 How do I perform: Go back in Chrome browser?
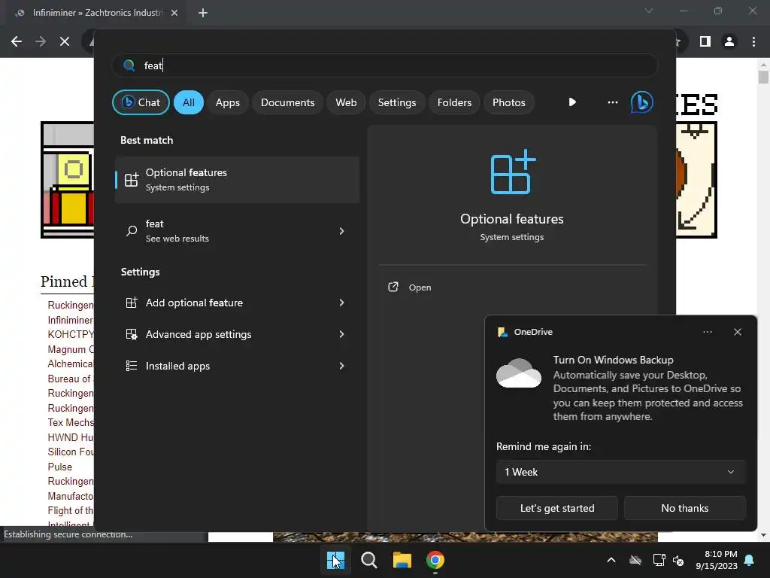coord(17,41)
